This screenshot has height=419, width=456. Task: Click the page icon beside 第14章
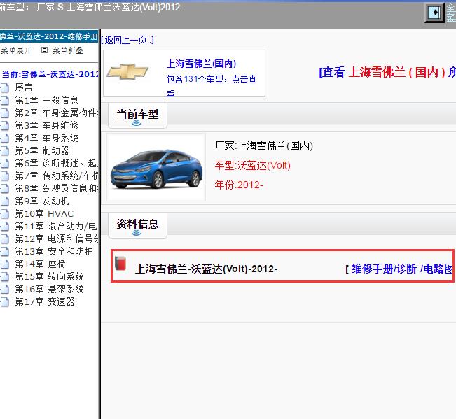coord(5,264)
